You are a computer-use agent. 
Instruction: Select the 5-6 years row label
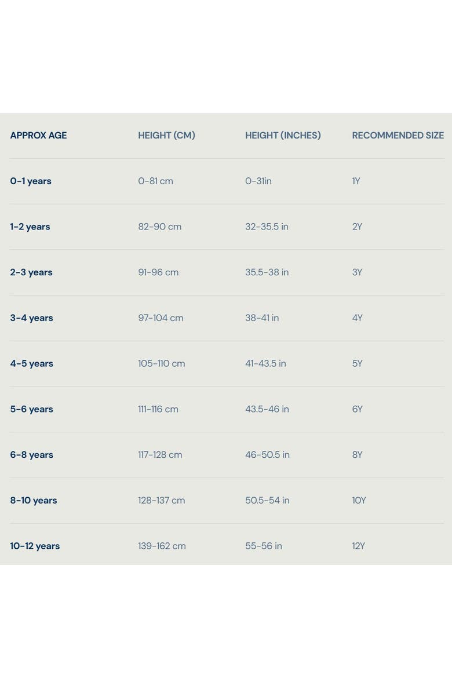point(31,409)
